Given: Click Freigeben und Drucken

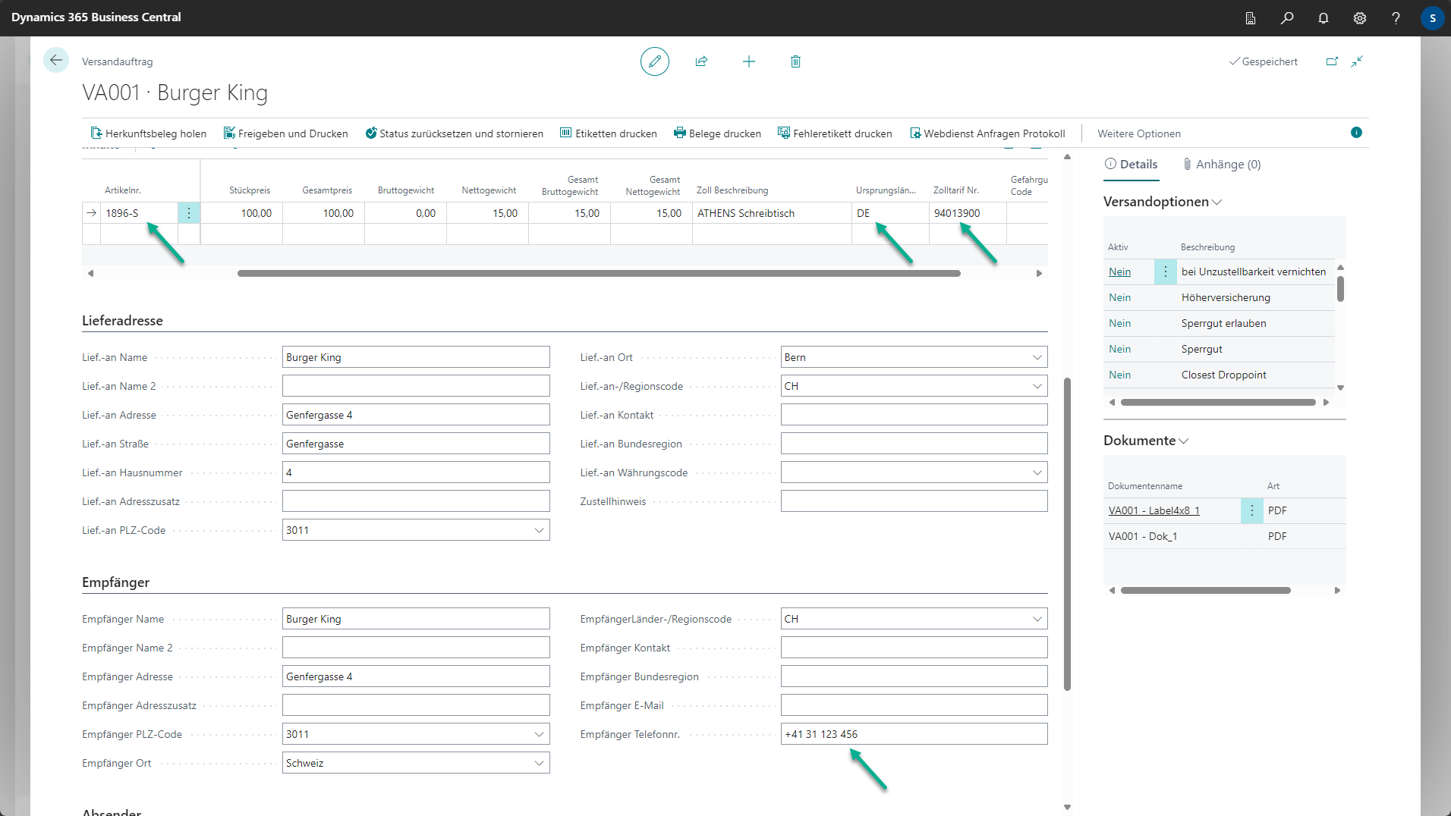Looking at the screenshot, I should [285, 133].
